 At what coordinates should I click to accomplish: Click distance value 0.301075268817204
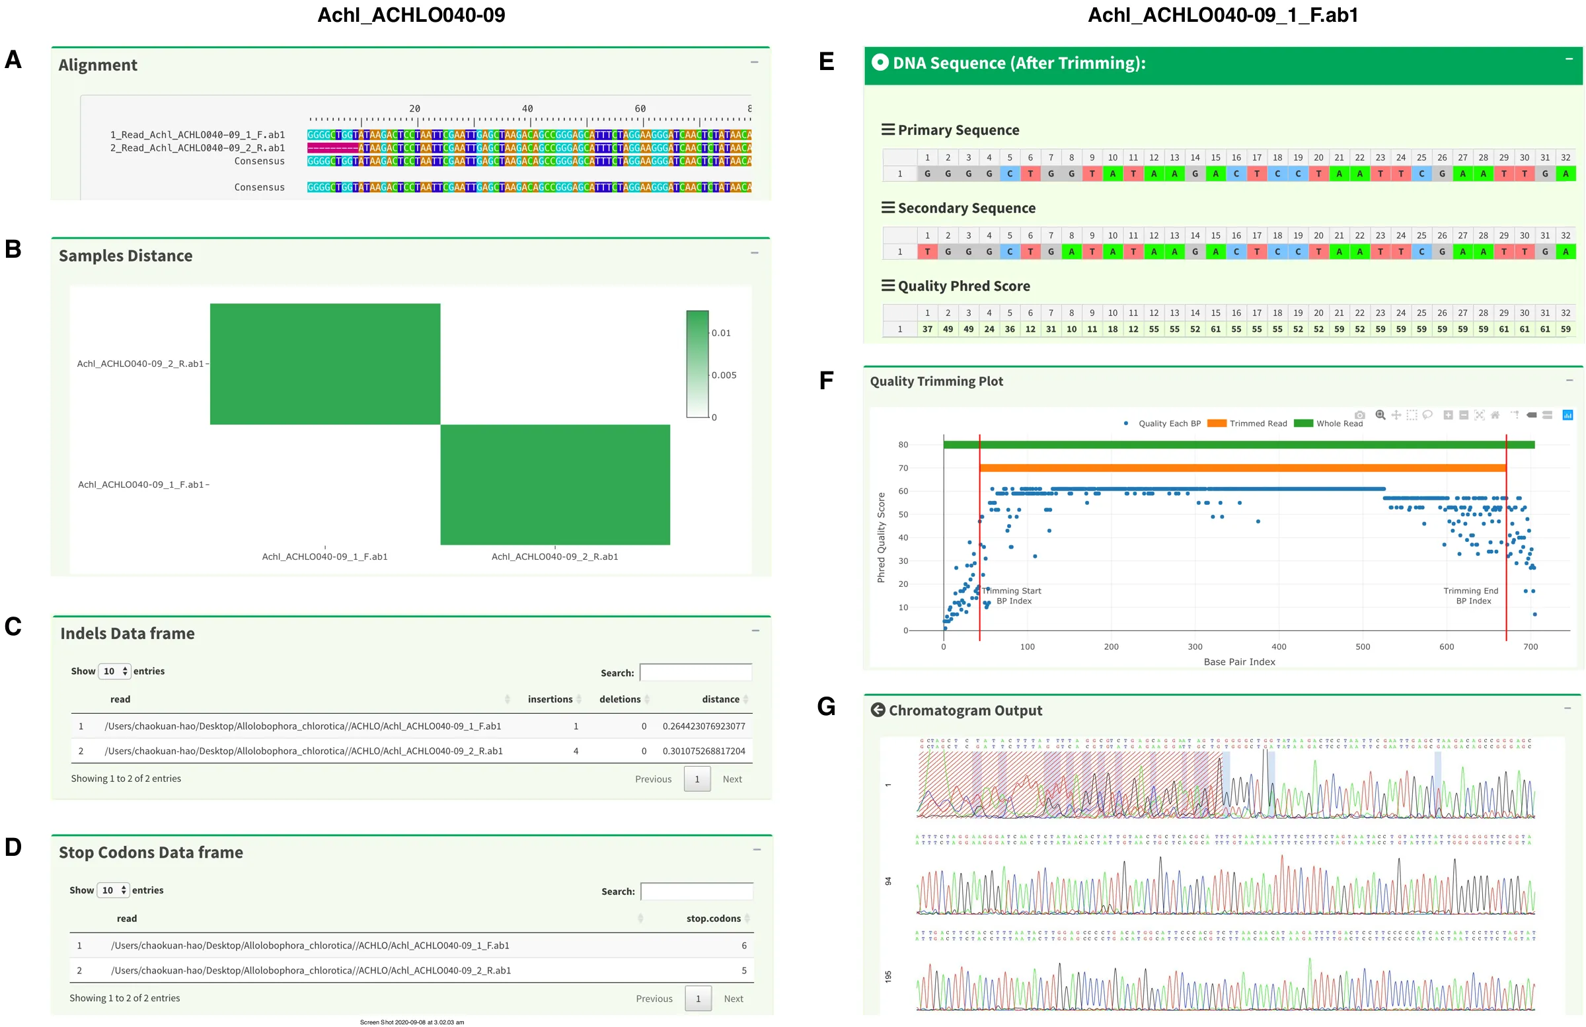[x=704, y=750]
